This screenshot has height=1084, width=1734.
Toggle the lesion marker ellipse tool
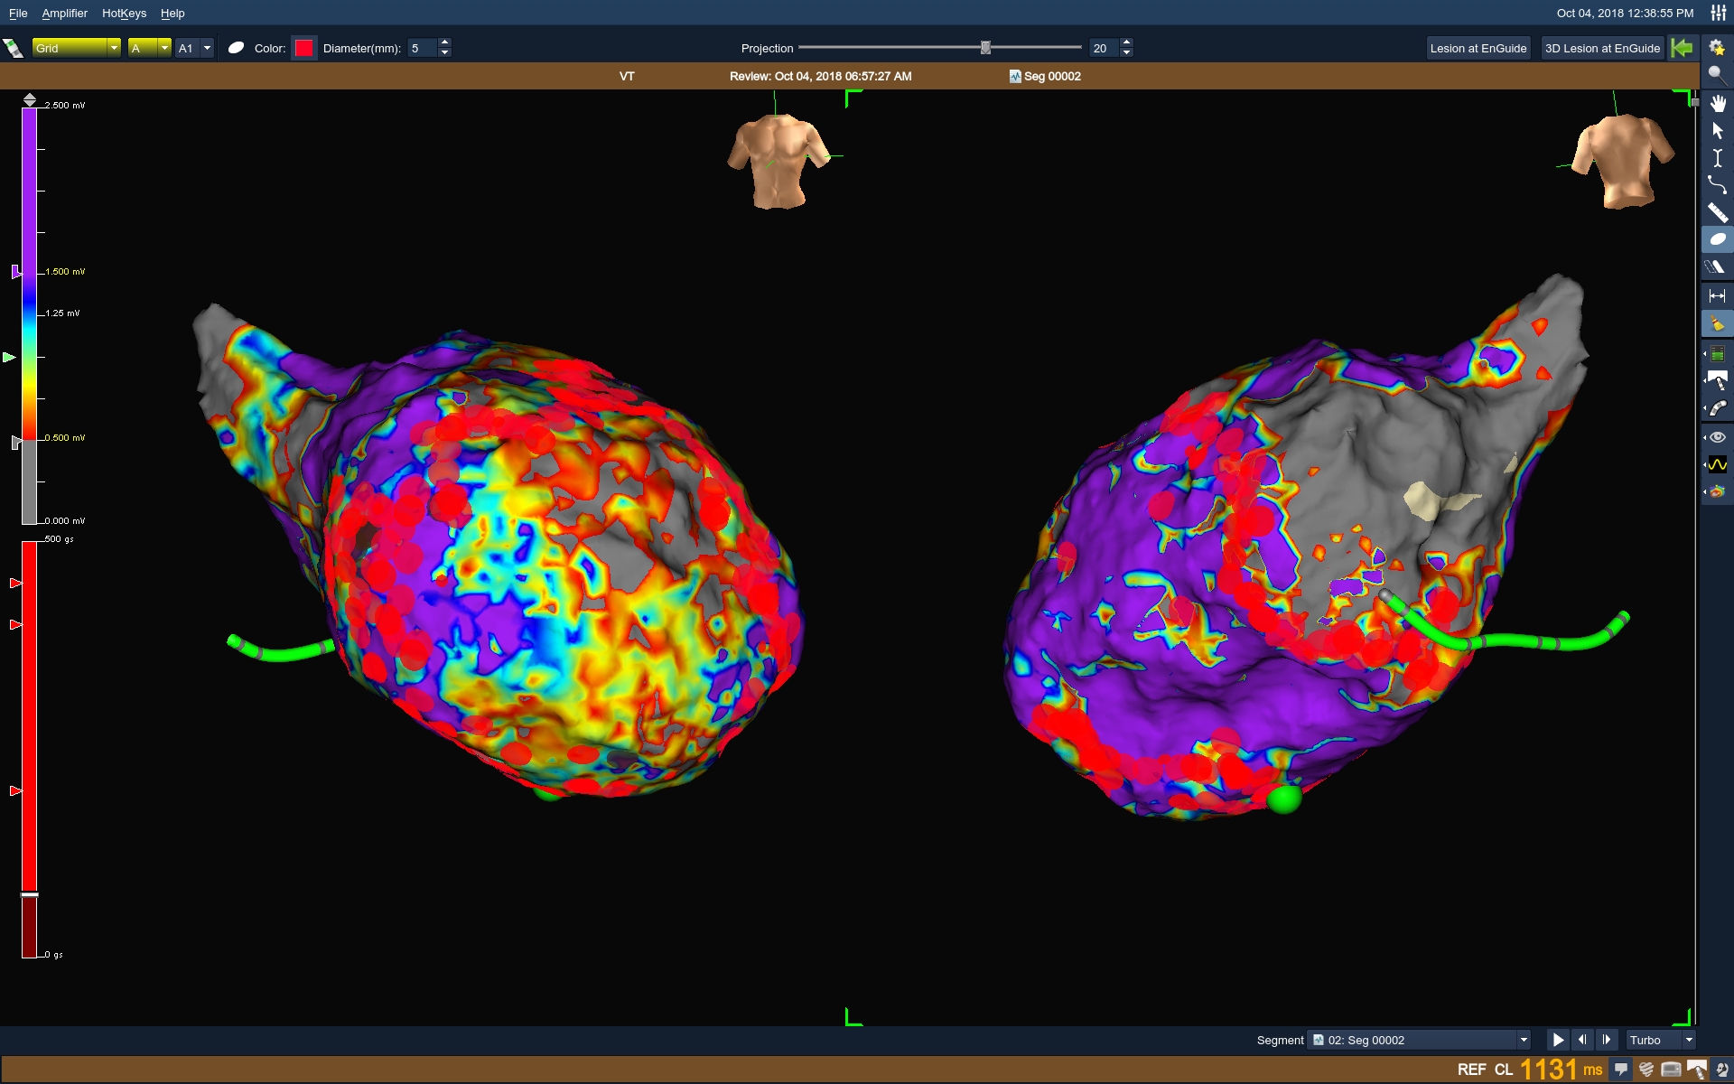tap(1718, 240)
